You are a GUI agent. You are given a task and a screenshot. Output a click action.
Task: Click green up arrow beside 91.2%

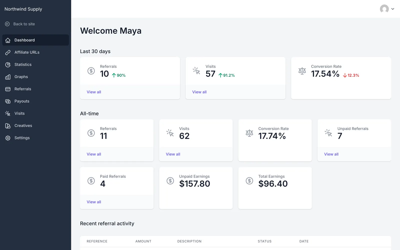220,75
